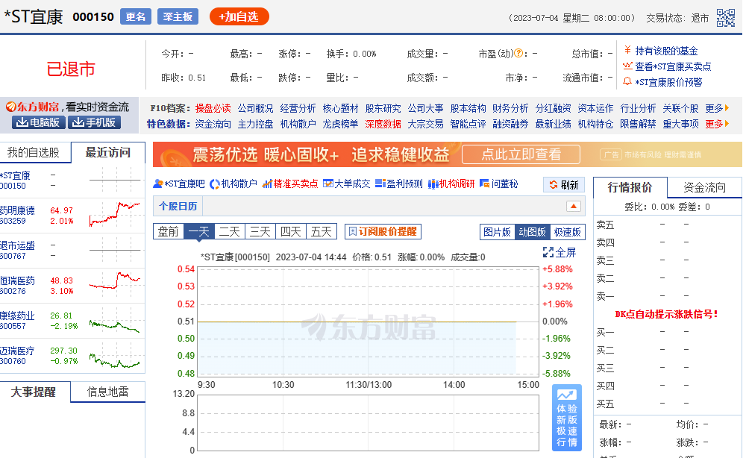The height and width of the screenshot is (458, 746).
Task: Open 龙虎榜单 link
Action: 340,124
